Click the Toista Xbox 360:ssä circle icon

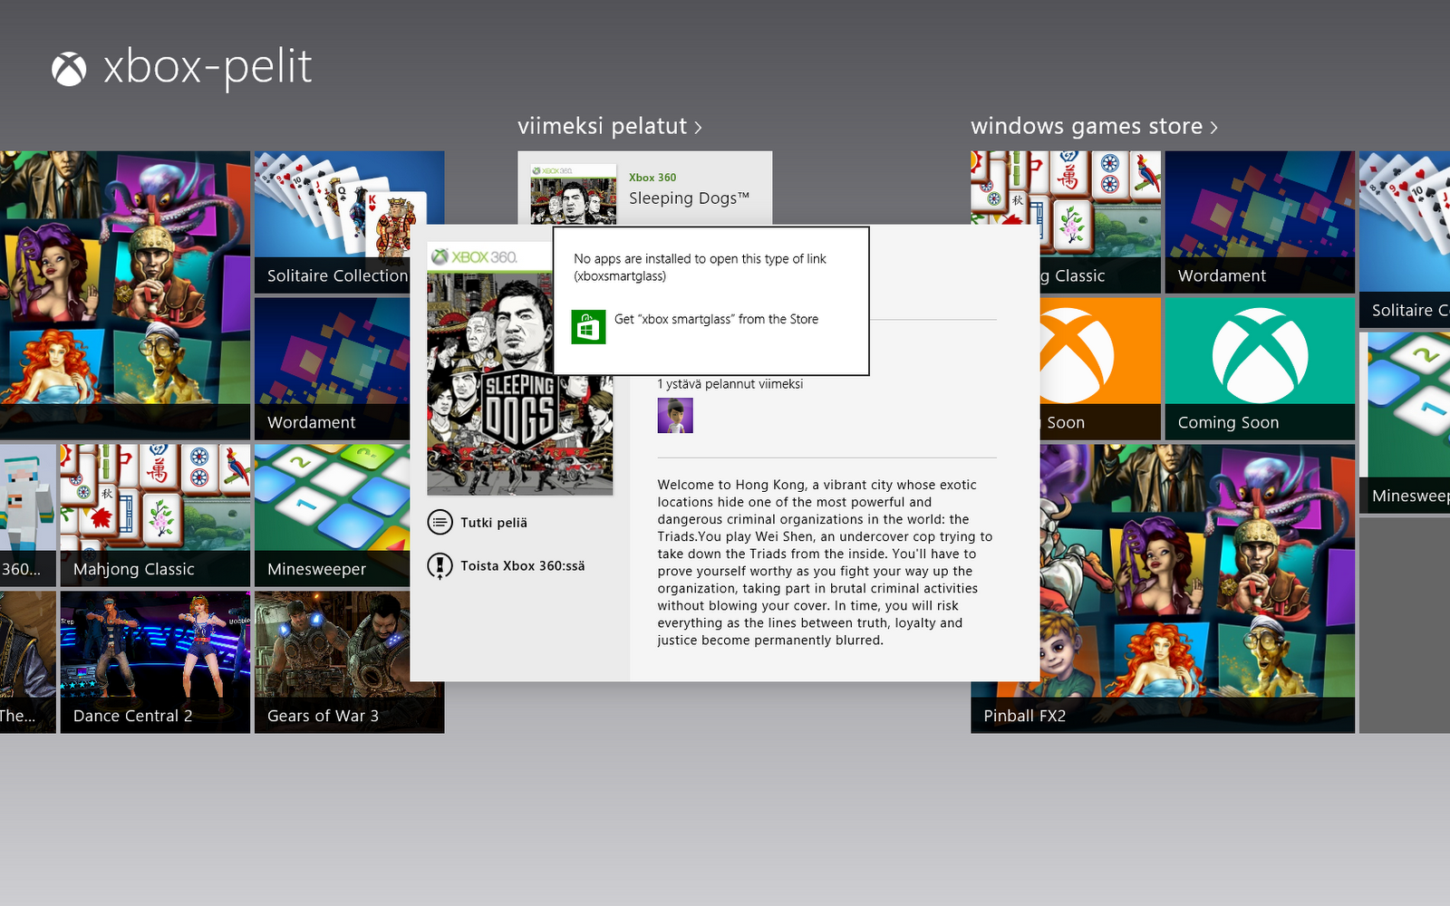[x=440, y=565]
